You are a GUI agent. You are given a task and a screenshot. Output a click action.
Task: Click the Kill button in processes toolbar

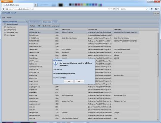pos(39,26)
